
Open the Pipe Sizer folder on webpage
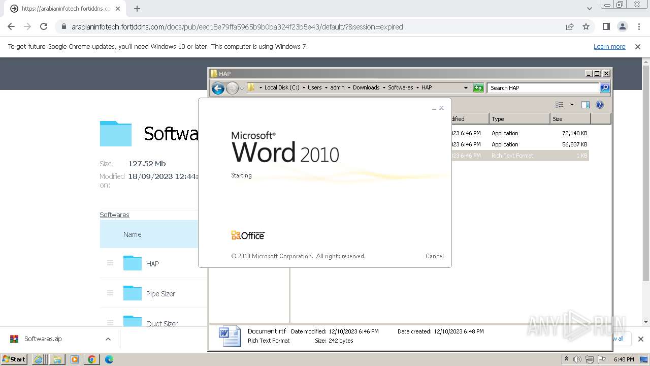click(x=160, y=293)
